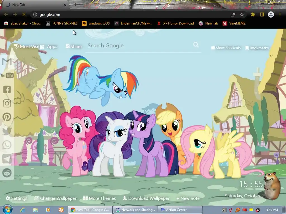
Task: Click the Most Visited menu
Action: tap(27, 47)
